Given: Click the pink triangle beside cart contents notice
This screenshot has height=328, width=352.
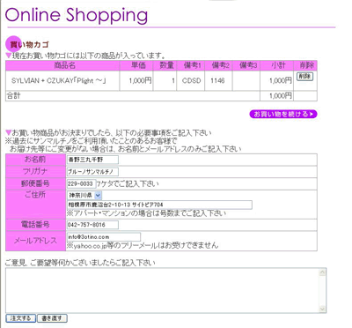Looking at the screenshot, I should click(9, 56).
